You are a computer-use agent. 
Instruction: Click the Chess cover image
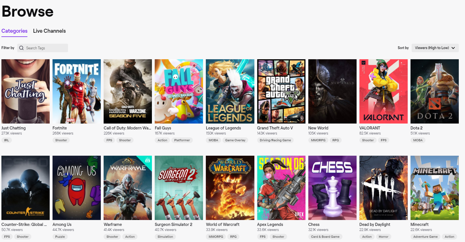coord(332,188)
